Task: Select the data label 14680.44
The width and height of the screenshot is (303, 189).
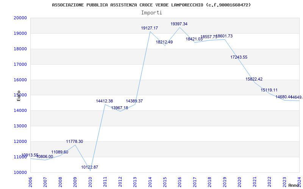Action: click(x=284, y=97)
